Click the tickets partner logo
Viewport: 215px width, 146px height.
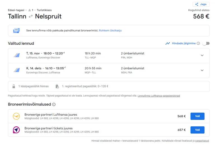pos(16,130)
